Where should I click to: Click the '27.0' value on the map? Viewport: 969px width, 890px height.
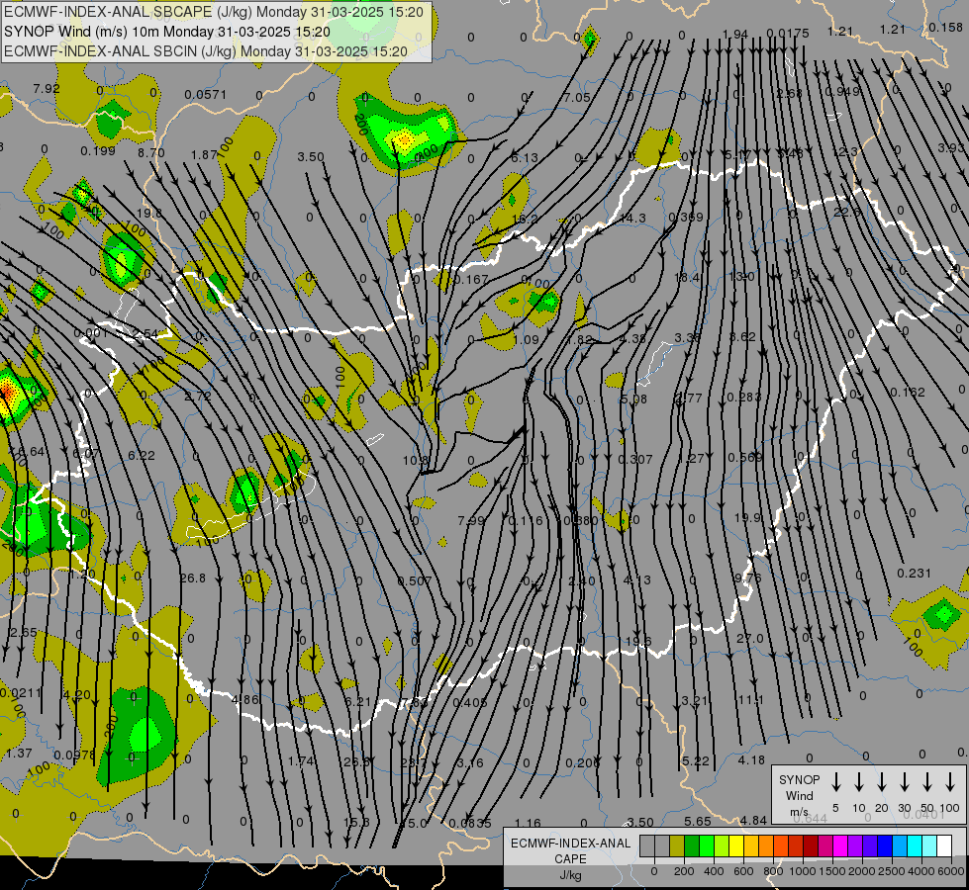click(x=749, y=638)
